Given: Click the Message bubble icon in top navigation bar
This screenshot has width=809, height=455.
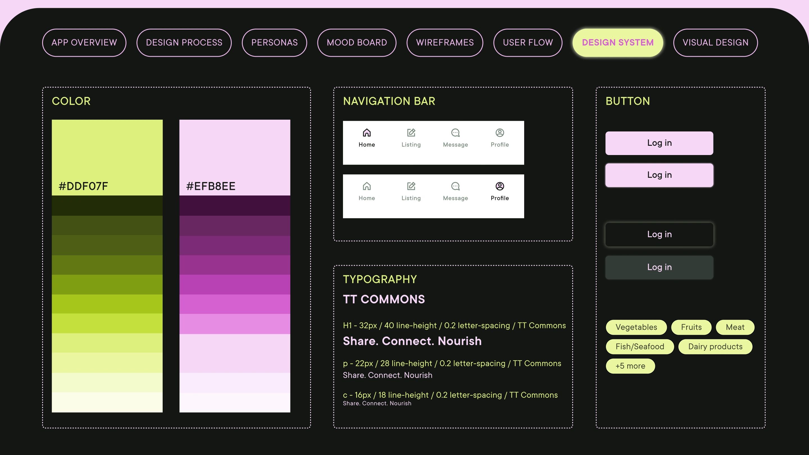Looking at the screenshot, I should (455, 133).
